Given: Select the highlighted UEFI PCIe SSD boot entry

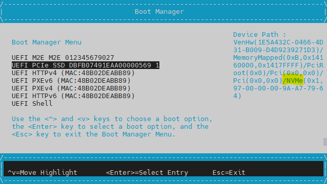Looking at the screenshot, I should [86, 65].
